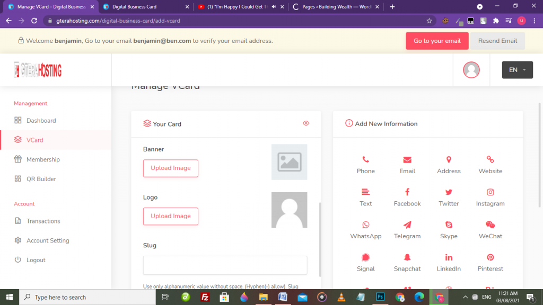
Task: Add Twitter profile icon
Action: 449,192
